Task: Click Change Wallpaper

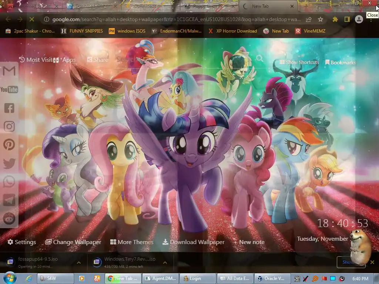Action: point(73,242)
